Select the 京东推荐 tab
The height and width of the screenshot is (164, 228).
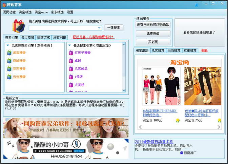pyautogui.click(x=190, y=50)
